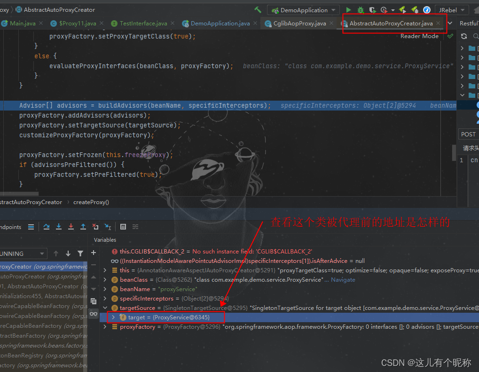Close the AbstractAutoProxyCreator.java tab

(439, 23)
